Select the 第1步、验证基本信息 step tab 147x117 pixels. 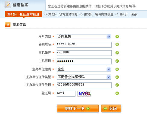pyautogui.click(x=24, y=14)
